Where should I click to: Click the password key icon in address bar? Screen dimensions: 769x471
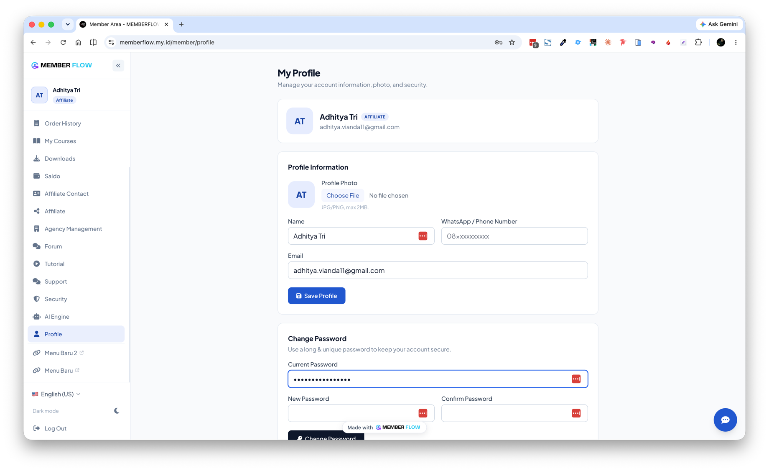[x=498, y=42]
